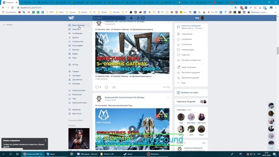Click the header play button next to music

coord(143,18)
